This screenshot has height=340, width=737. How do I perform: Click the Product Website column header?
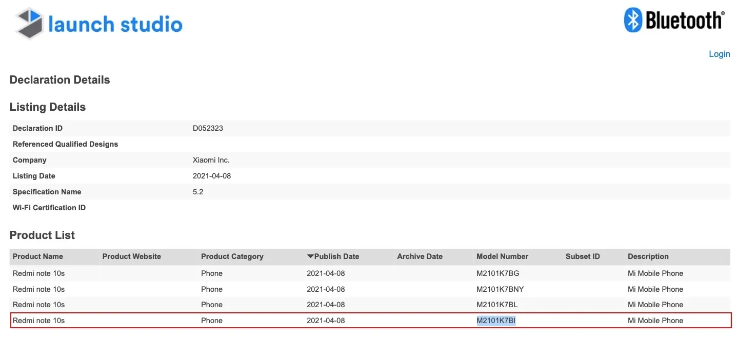coord(131,256)
